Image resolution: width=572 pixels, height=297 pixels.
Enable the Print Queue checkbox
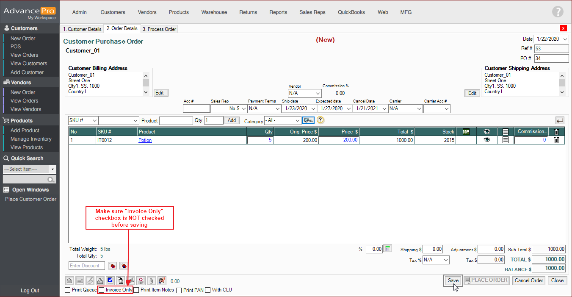[x=68, y=290]
